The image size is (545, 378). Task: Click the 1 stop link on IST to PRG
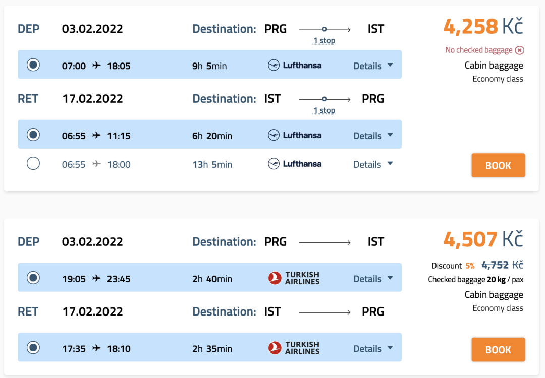324,110
